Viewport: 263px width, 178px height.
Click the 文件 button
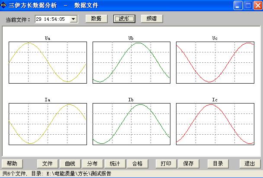pos(48,164)
